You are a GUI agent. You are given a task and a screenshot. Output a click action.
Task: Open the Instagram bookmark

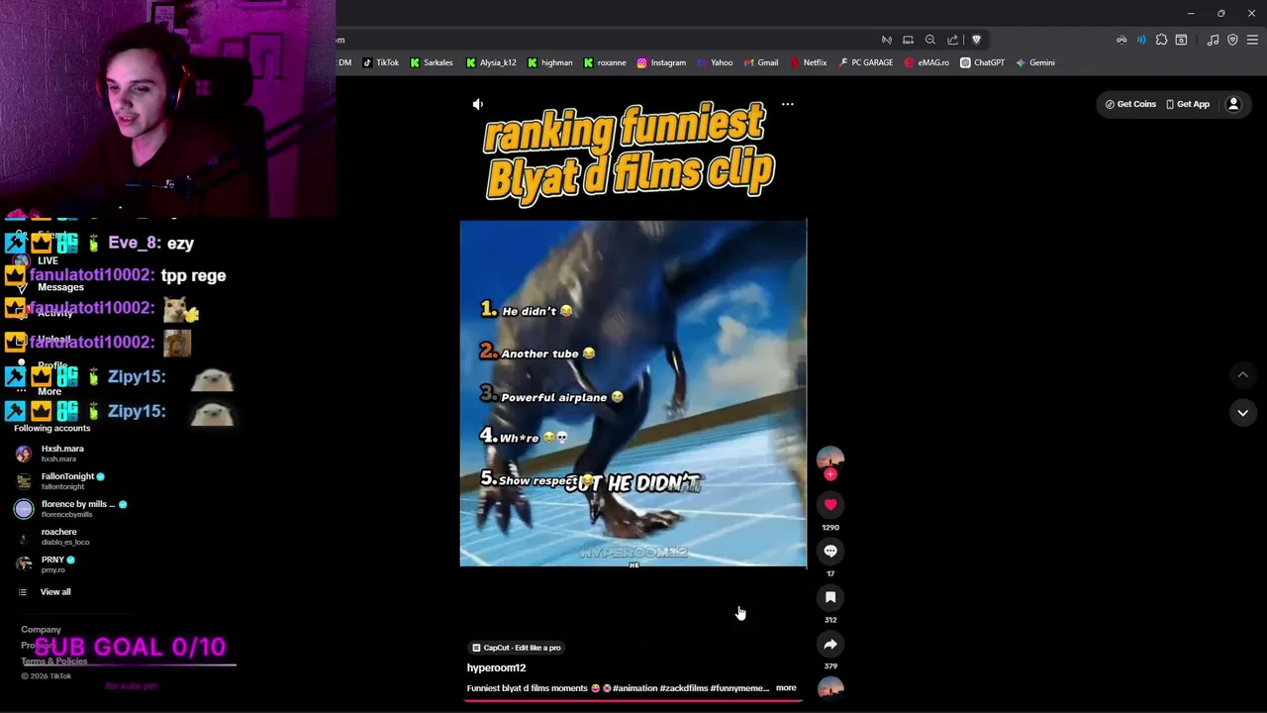661,62
